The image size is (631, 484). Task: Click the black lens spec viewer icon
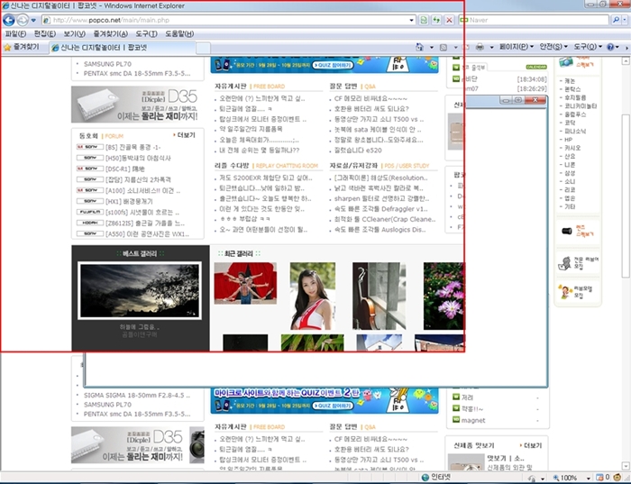tap(567, 231)
